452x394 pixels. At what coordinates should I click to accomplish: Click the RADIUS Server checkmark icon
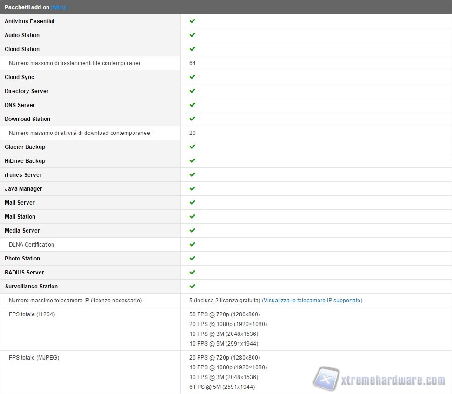(192, 273)
